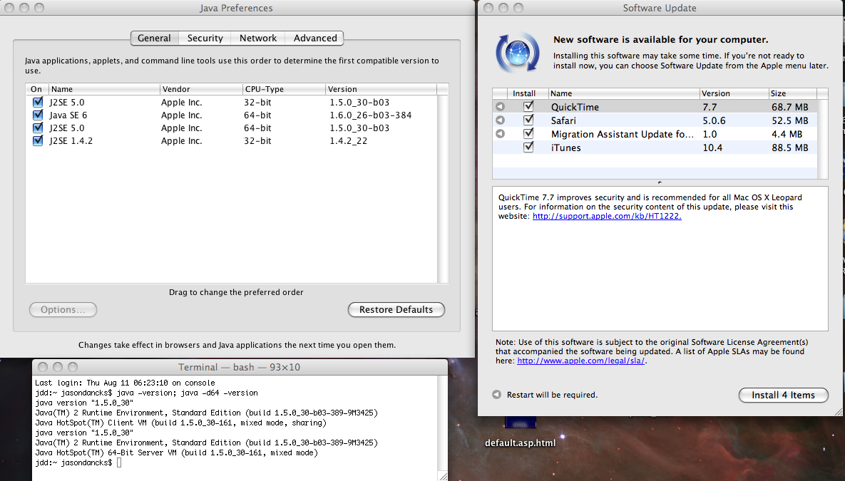Image resolution: width=845 pixels, height=481 pixels.
Task: Click Version column header in Java Preferences
Action: (381, 89)
